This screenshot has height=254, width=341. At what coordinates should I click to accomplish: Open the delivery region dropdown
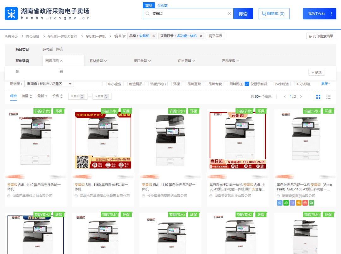49,84
